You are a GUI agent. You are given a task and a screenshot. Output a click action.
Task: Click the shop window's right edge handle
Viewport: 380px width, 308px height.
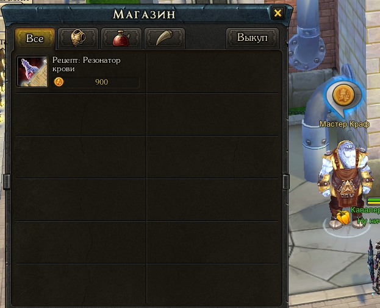pyautogui.click(x=286, y=181)
